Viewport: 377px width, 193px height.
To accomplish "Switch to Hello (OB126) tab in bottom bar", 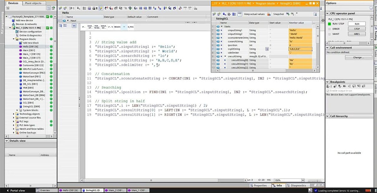I will pos(69,190).
